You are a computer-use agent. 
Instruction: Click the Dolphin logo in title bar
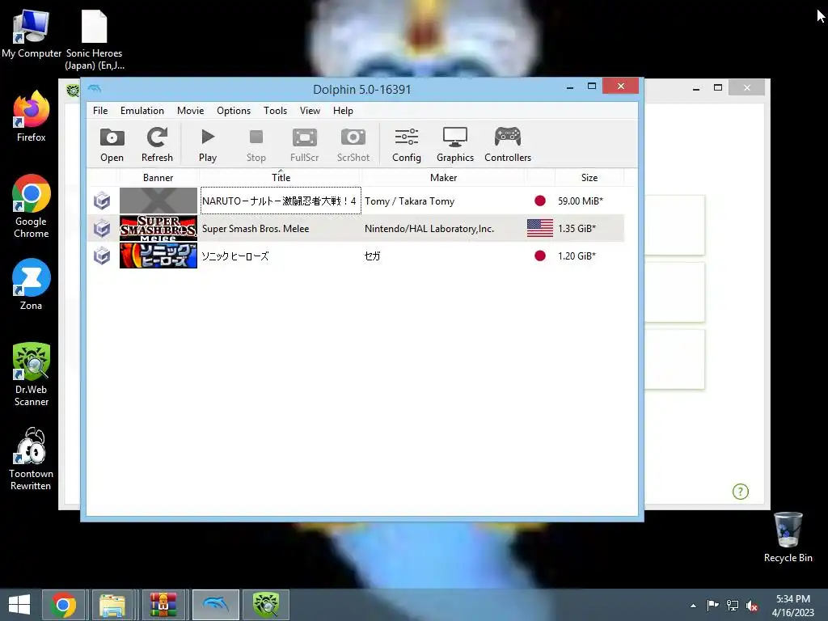(95, 88)
